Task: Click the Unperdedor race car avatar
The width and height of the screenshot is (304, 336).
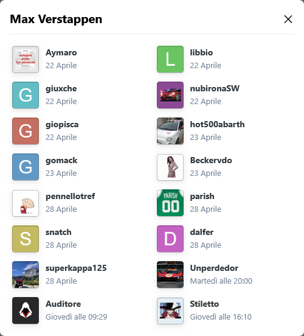Action: [x=170, y=275]
